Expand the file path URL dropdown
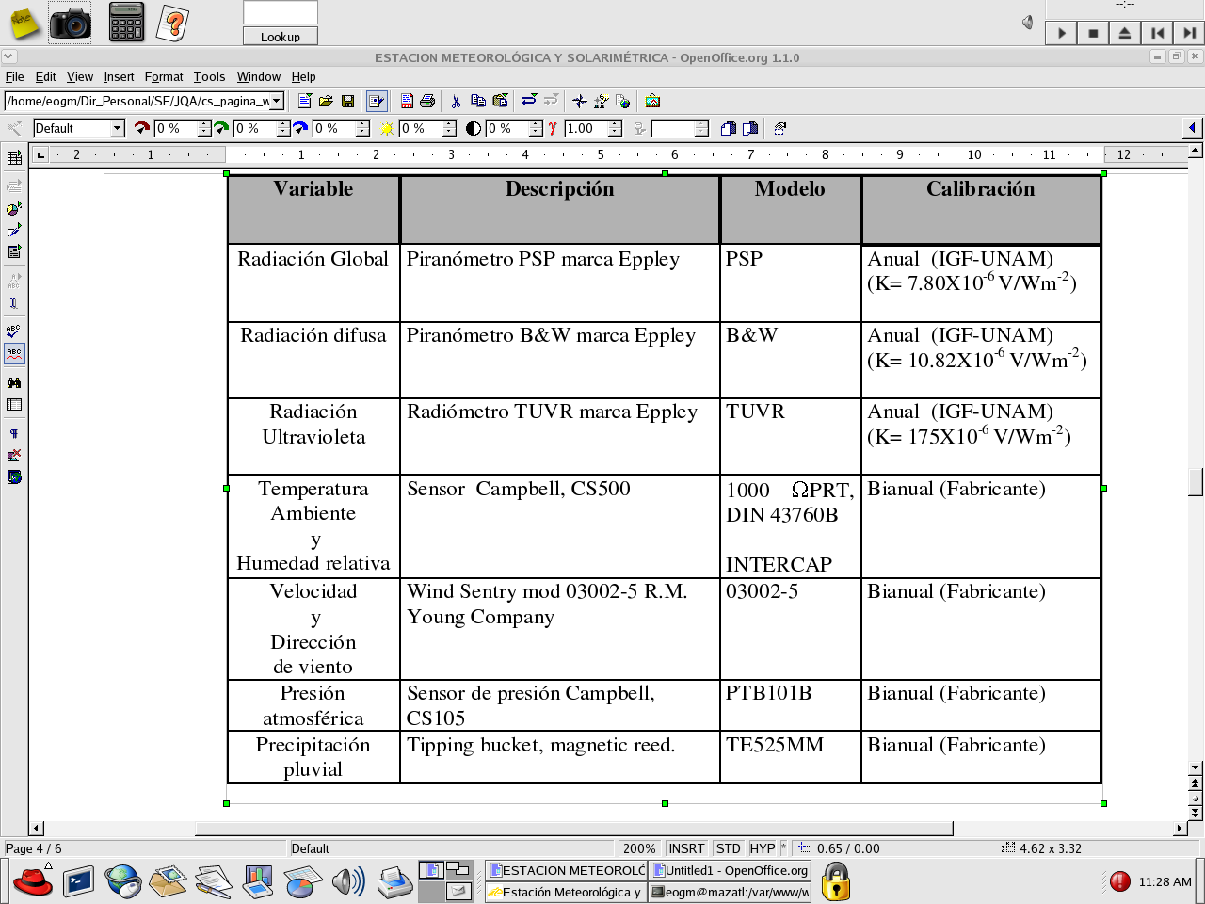This screenshot has height=904, width=1205. point(277,101)
